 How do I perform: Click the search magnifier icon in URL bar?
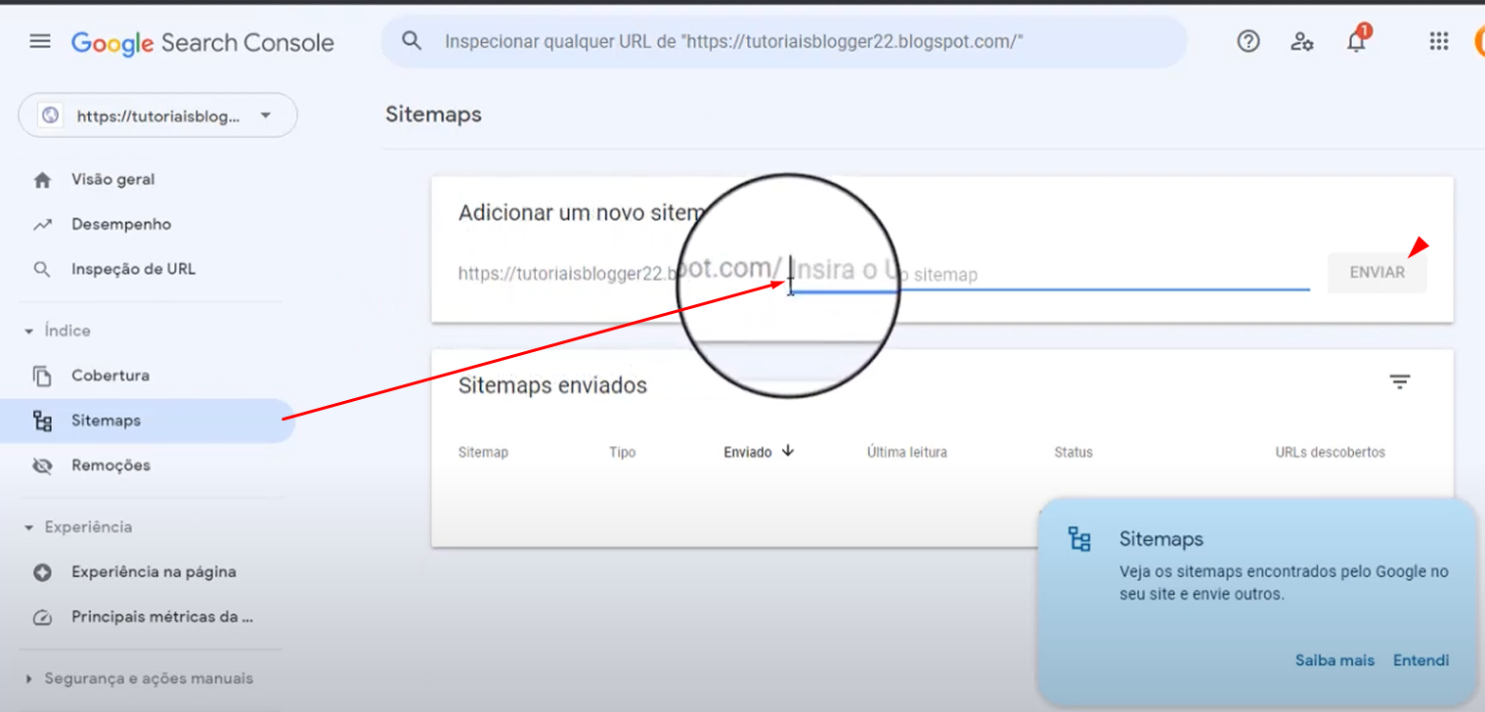coord(413,42)
